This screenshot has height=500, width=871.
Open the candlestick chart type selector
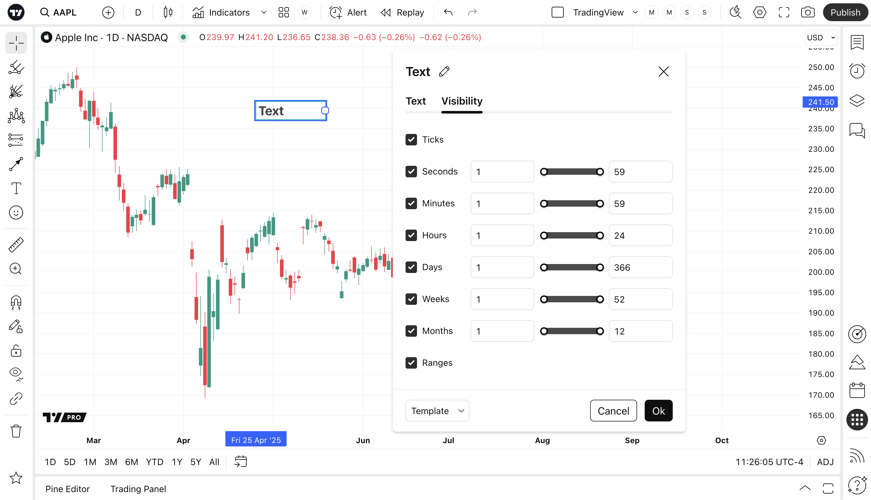coord(168,13)
